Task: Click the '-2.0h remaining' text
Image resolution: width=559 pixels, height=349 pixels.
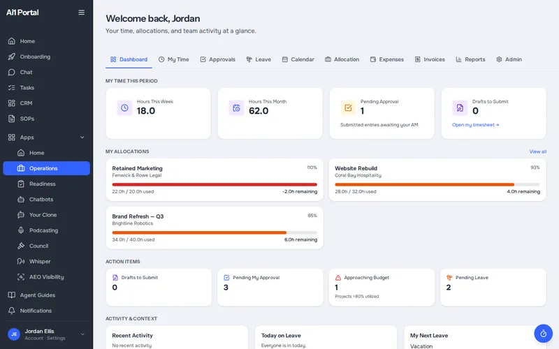Action: 300,191
